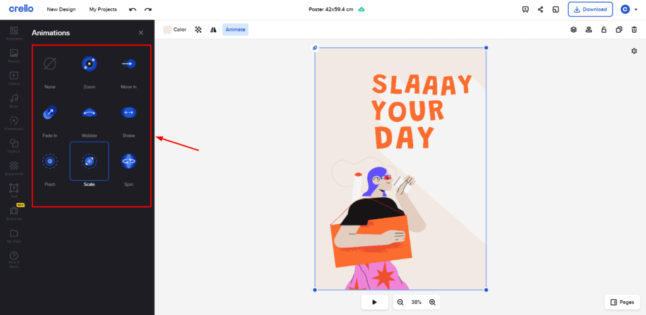The height and width of the screenshot is (315, 646).
Task: Toggle the Animate button
Action: pyautogui.click(x=235, y=30)
